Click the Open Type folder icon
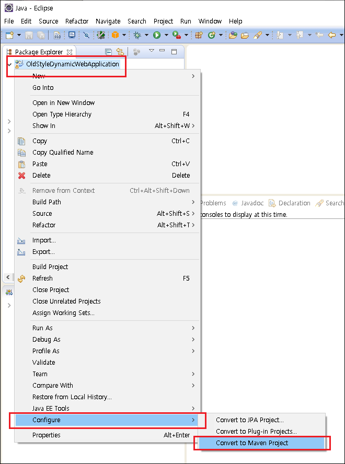The image size is (345, 464). [233, 35]
